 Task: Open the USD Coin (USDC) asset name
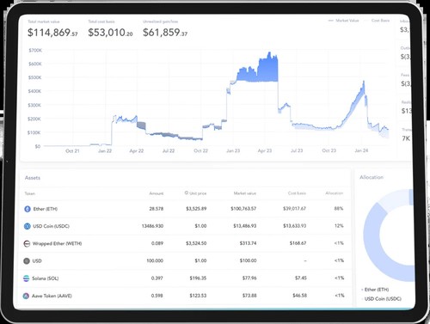point(51,226)
